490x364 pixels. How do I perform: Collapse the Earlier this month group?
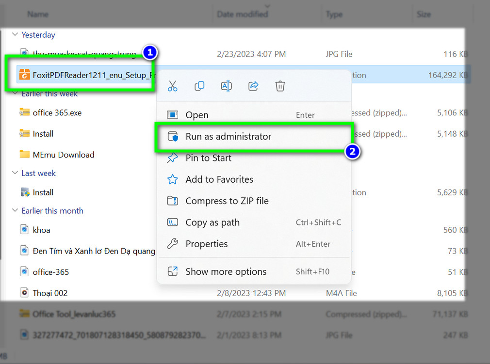click(15, 210)
